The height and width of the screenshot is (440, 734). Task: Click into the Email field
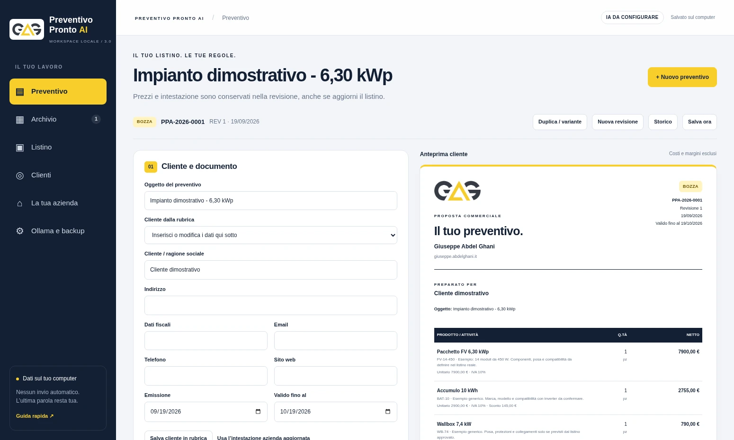tap(336, 341)
